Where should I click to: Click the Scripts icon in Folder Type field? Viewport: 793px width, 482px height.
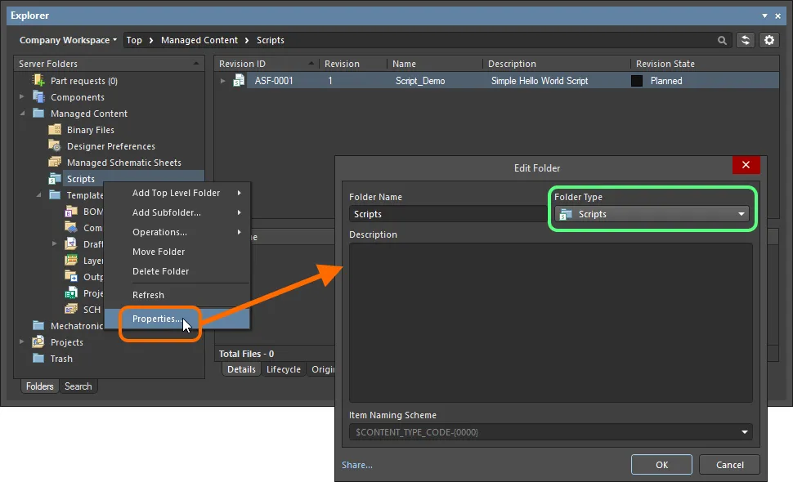pyautogui.click(x=566, y=214)
